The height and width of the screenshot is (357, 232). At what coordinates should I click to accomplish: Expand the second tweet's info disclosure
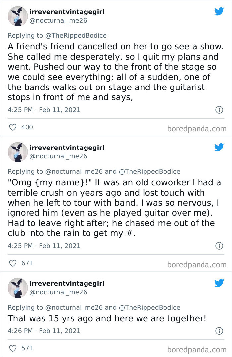(x=220, y=246)
